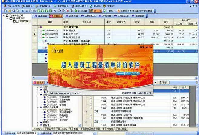
Task: Click the Open folder toolbar icon
Action: pos(9,11)
